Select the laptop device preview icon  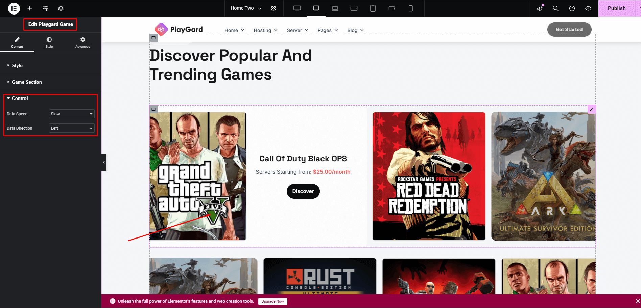335,8
